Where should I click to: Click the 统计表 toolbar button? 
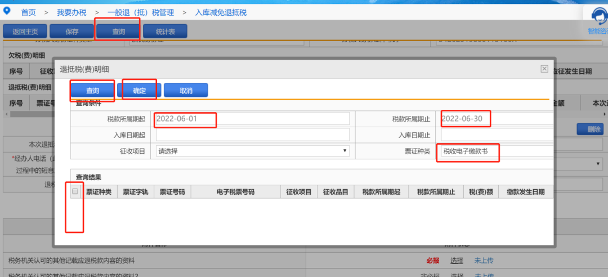pyautogui.click(x=165, y=32)
